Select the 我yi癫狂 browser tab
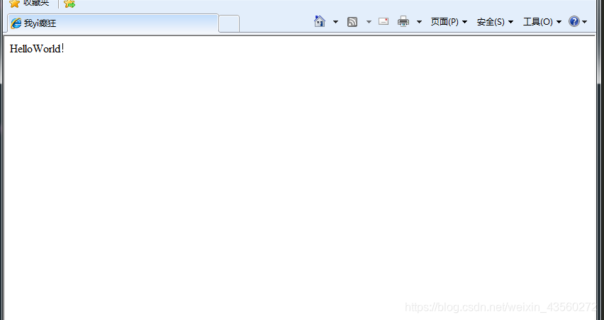The image size is (604, 320). [113, 23]
